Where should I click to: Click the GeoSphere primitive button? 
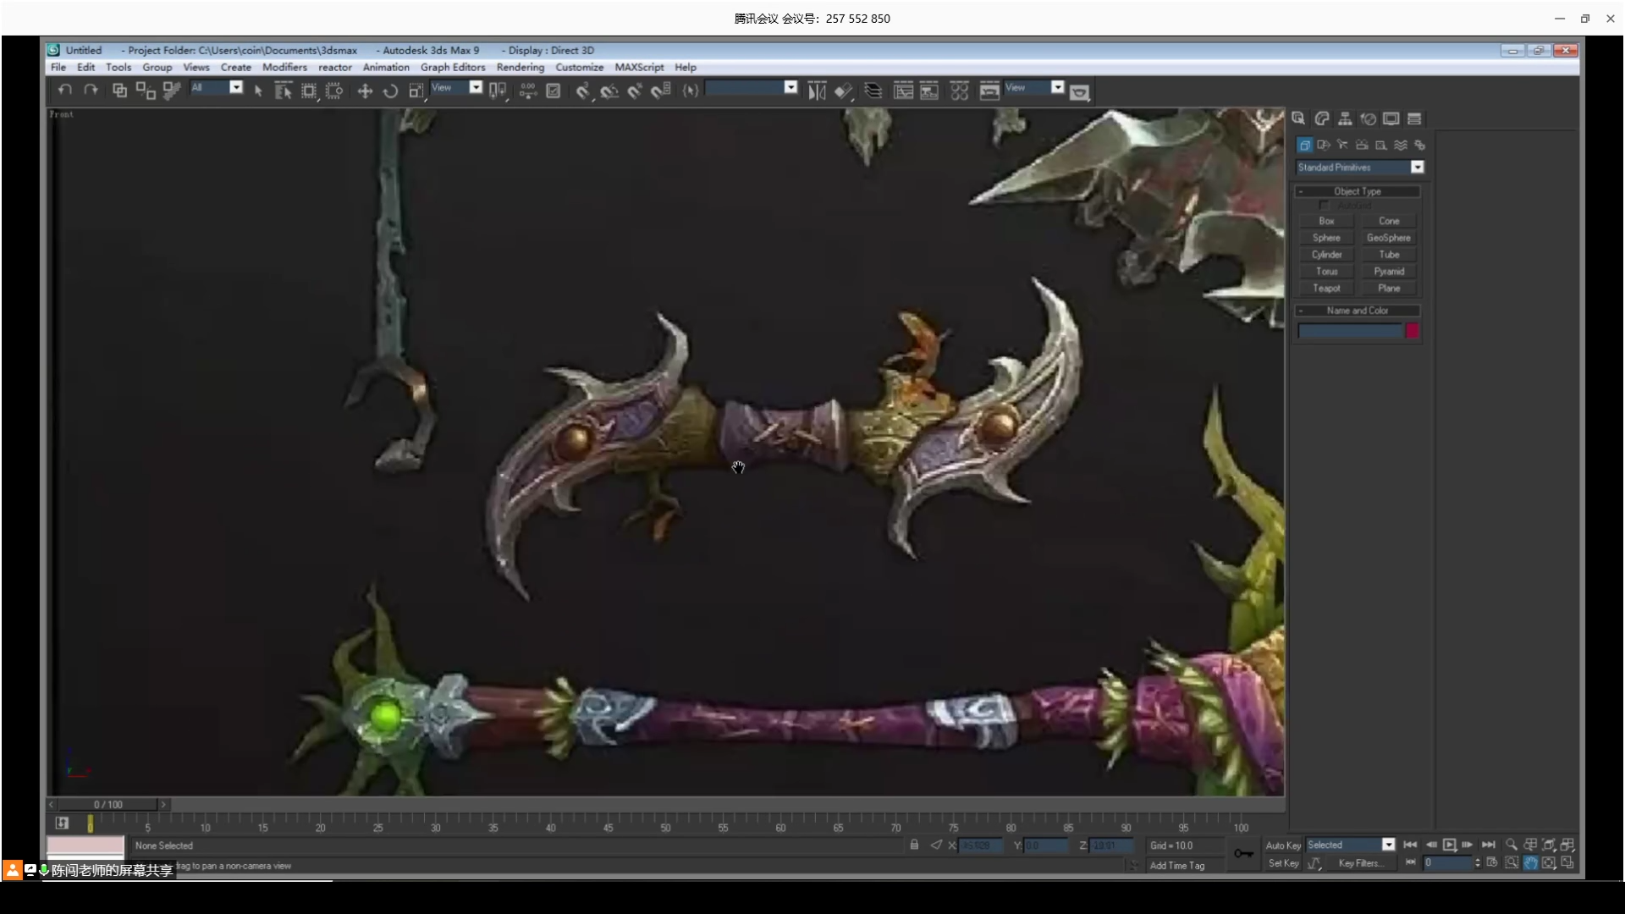point(1389,238)
